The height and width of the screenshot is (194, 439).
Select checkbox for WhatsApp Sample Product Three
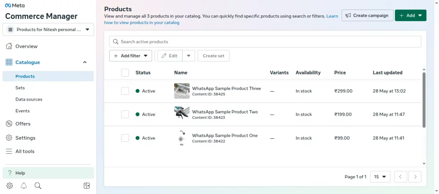point(125,91)
